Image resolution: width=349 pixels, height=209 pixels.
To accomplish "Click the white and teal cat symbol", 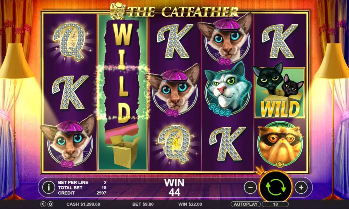I will 228,89.
